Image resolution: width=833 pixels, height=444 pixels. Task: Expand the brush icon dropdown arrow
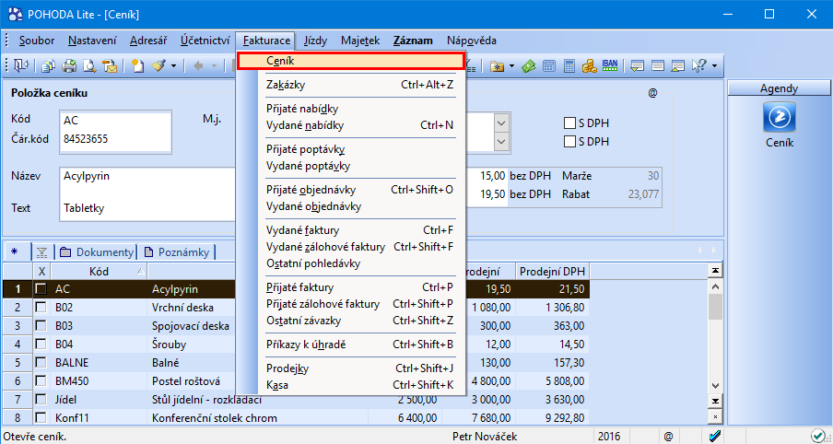click(x=173, y=66)
